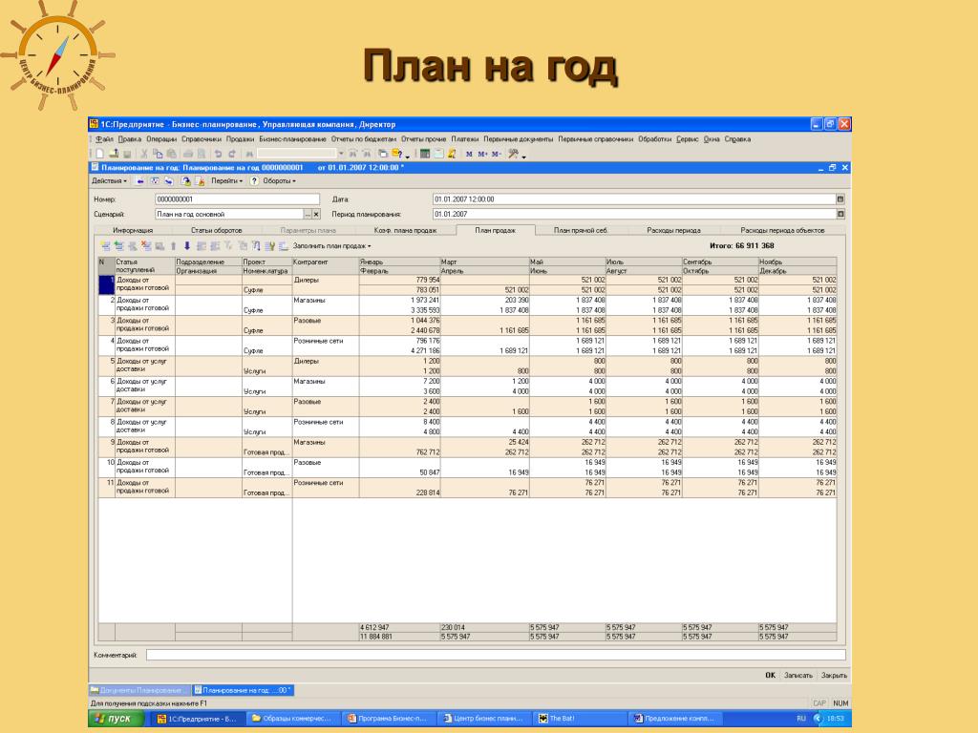Click Delete row red X icon

coord(145,246)
